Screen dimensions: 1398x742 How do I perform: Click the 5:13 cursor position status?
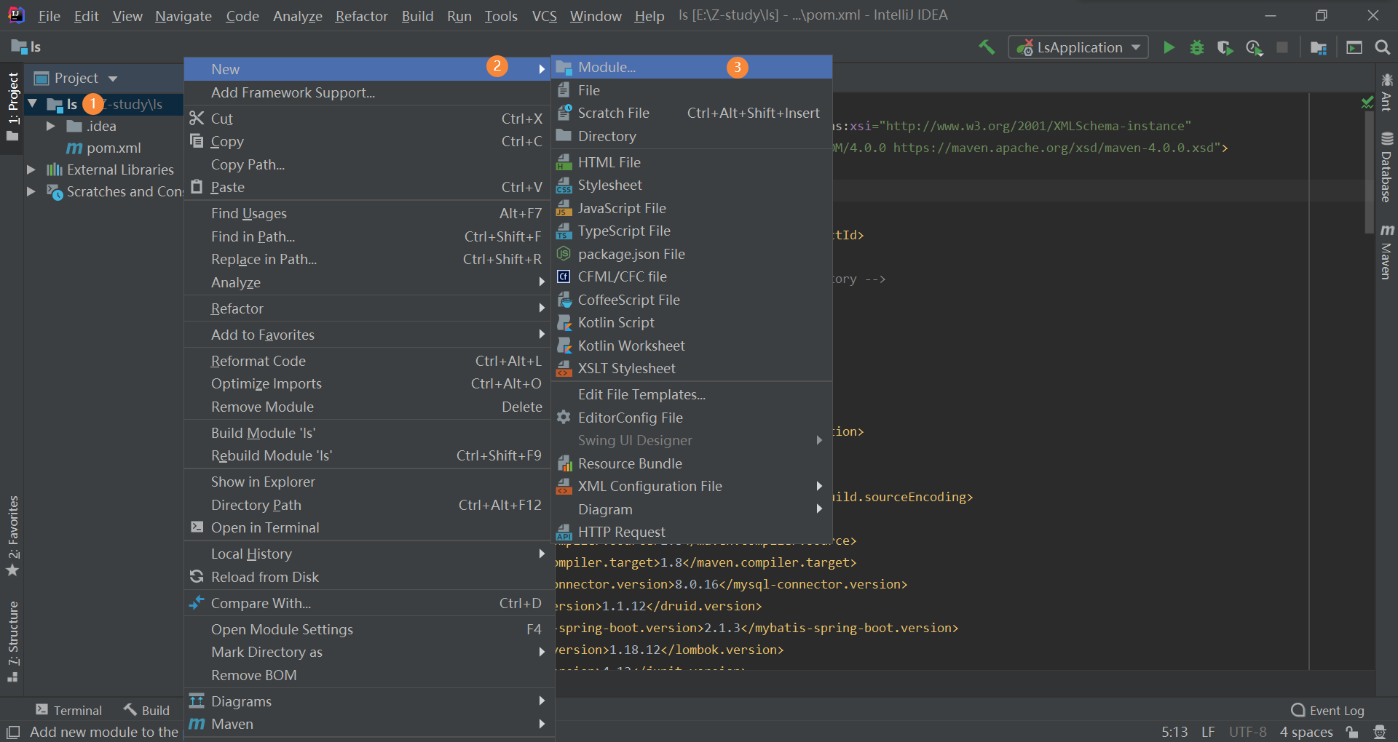(x=1174, y=732)
